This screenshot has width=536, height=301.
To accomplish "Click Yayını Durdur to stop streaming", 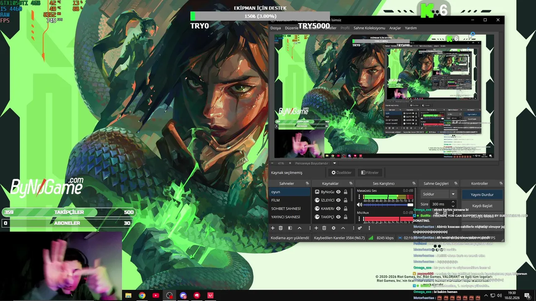I will (x=482, y=194).
